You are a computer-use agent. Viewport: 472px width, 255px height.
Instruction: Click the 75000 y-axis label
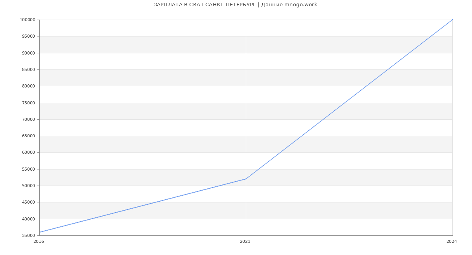28,103
